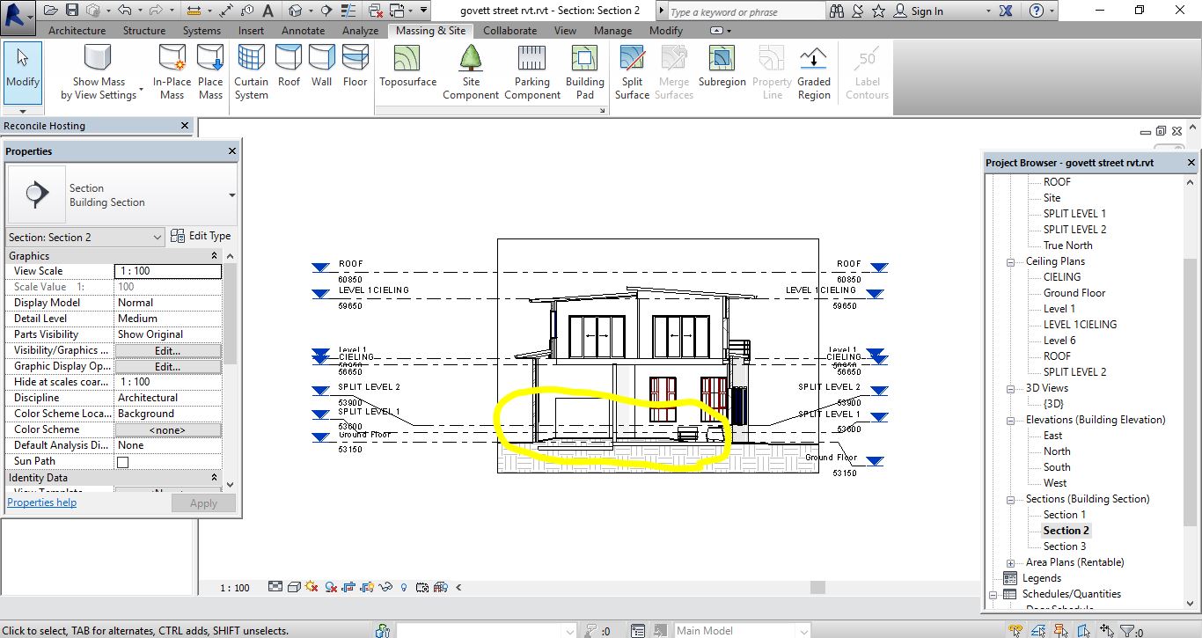Select the Toposurface tool
The image size is (1202, 638).
(x=407, y=70)
